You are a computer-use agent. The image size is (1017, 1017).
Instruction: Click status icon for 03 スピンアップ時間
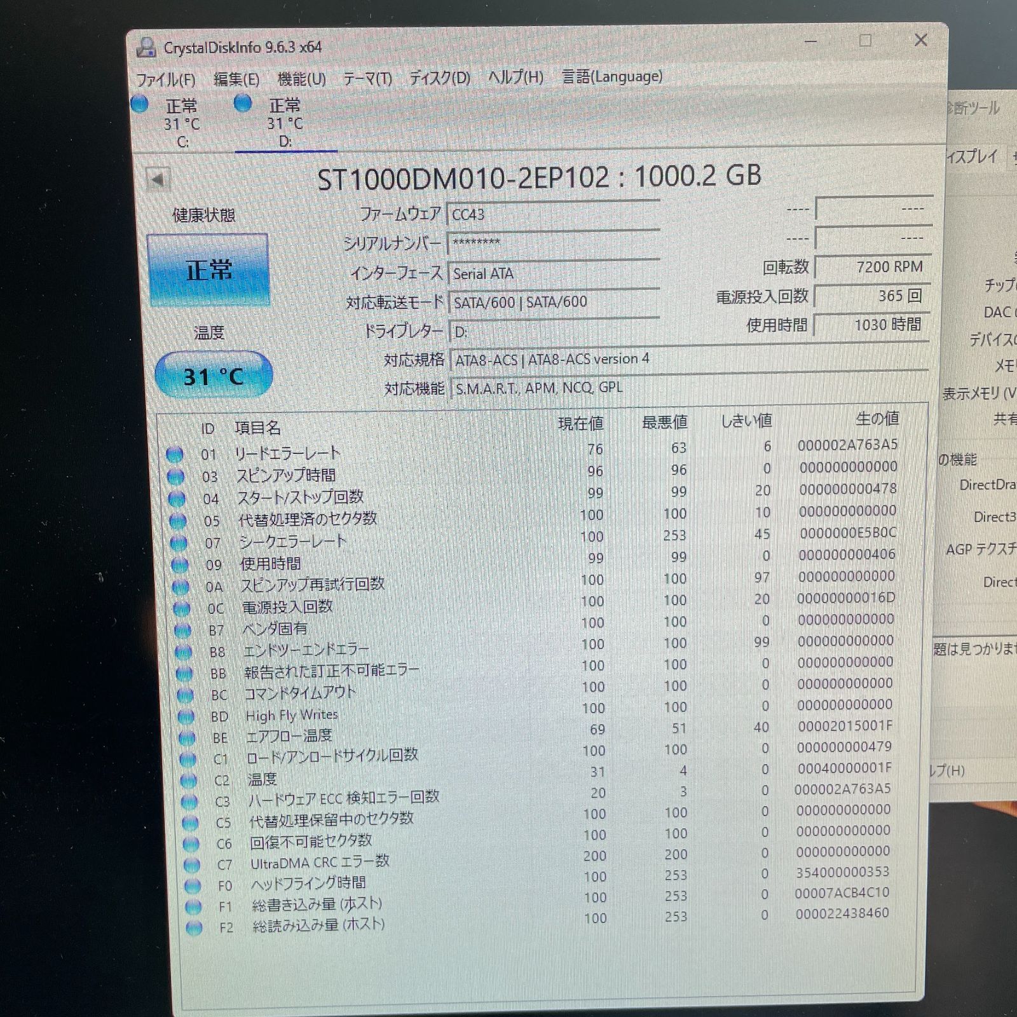point(175,477)
